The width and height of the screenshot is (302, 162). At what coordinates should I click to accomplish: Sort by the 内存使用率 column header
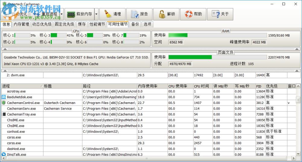coord(152,86)
